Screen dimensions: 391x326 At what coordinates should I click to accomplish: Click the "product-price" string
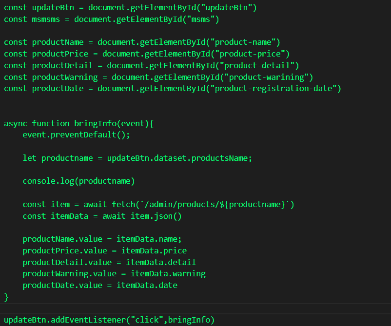point(250,54)
